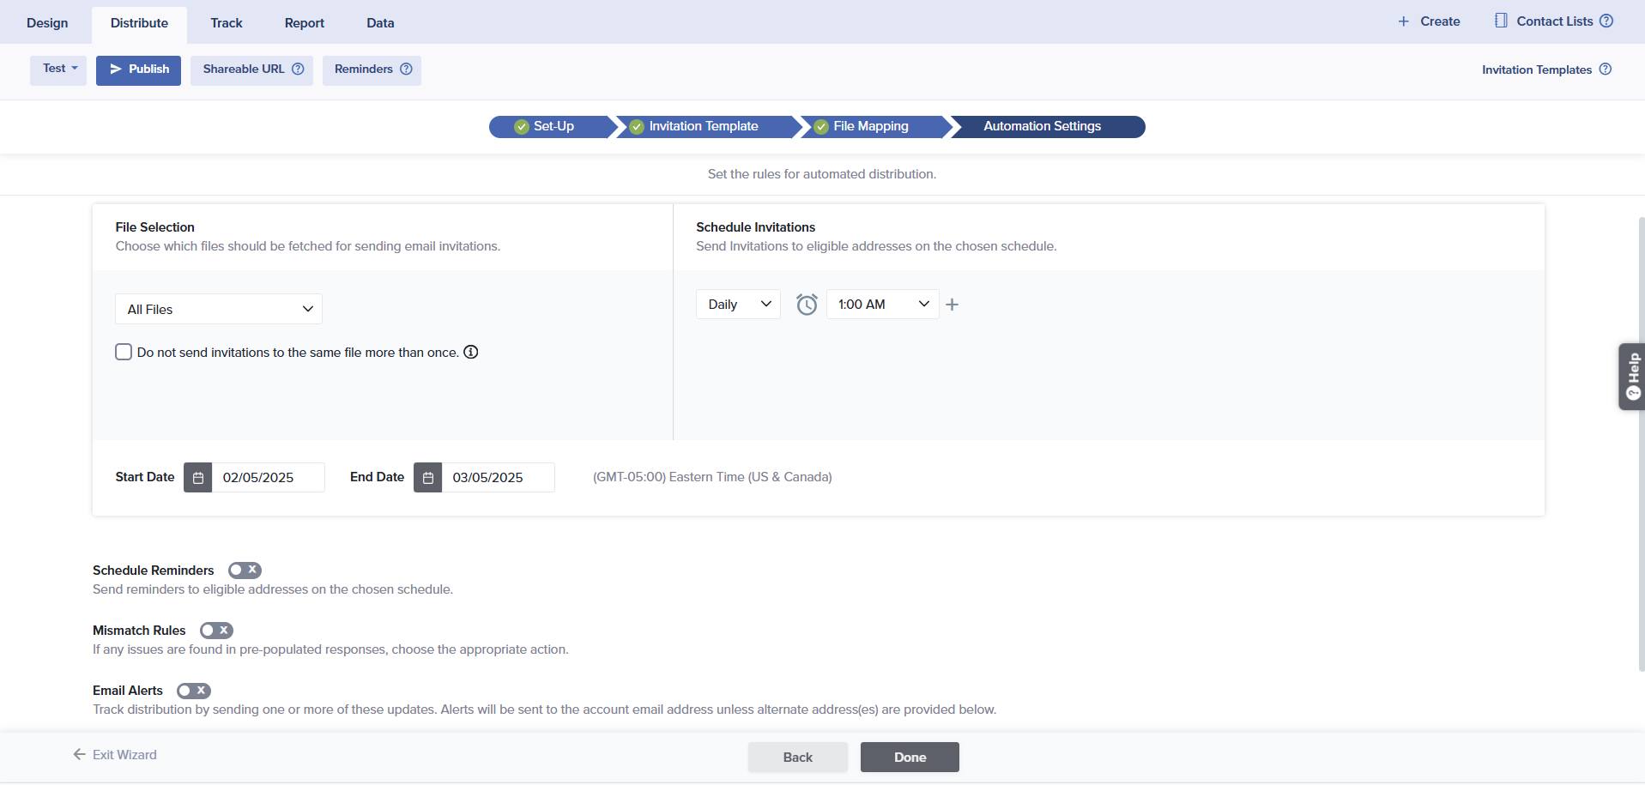Turn on the Mismatch Rules toggle
Screen dimensions: 1645x785
pyautogui.click(x=216, y=631)
